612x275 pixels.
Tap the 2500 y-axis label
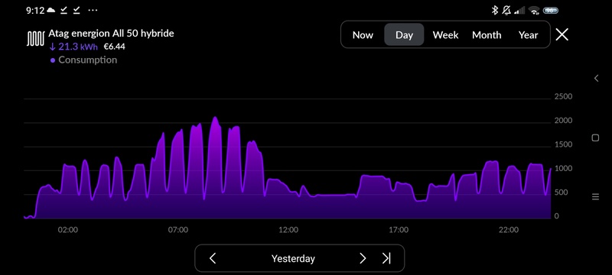pyautogui.click(x=563, y=96)
